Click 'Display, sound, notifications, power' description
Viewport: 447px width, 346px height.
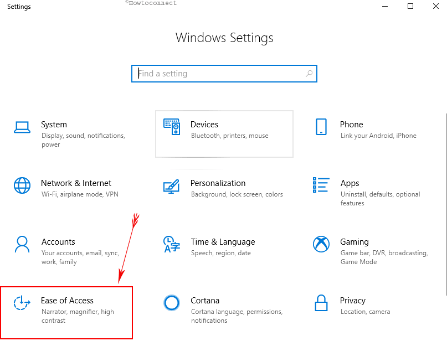tap(83, 140)
